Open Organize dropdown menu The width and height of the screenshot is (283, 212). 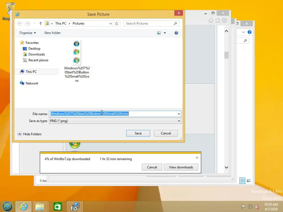tap(28, 33)
